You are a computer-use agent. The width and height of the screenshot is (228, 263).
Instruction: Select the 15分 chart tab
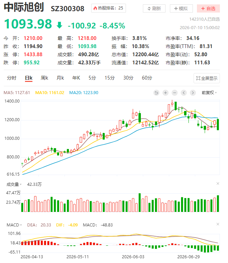click(x=110, y=78)
